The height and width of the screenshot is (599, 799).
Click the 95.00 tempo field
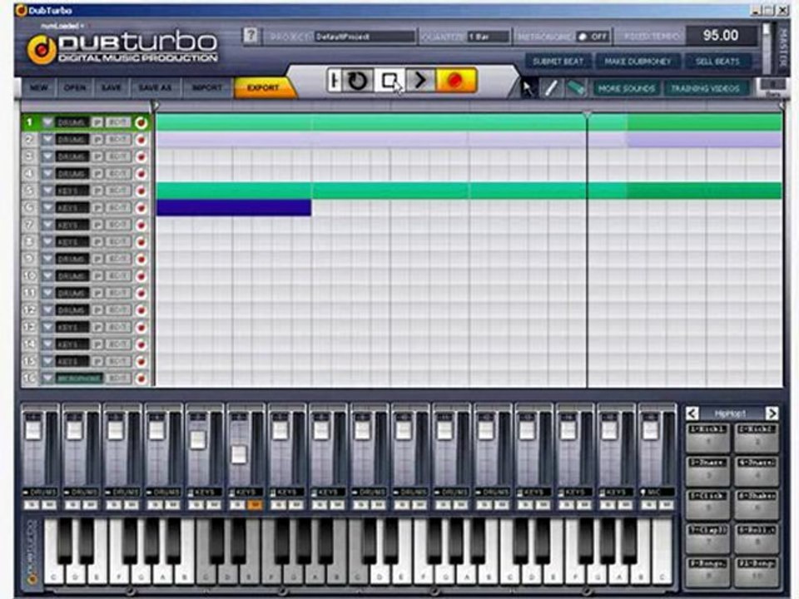(x=721, y=36)
